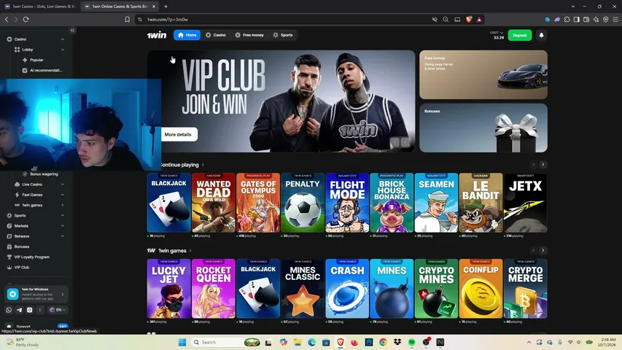Open Bonuses in the sidebar
Viewport: 622px width, 350px height.
(22, 246)
